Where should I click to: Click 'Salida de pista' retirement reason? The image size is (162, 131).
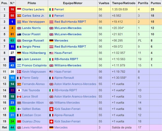[x=121, y=127]
